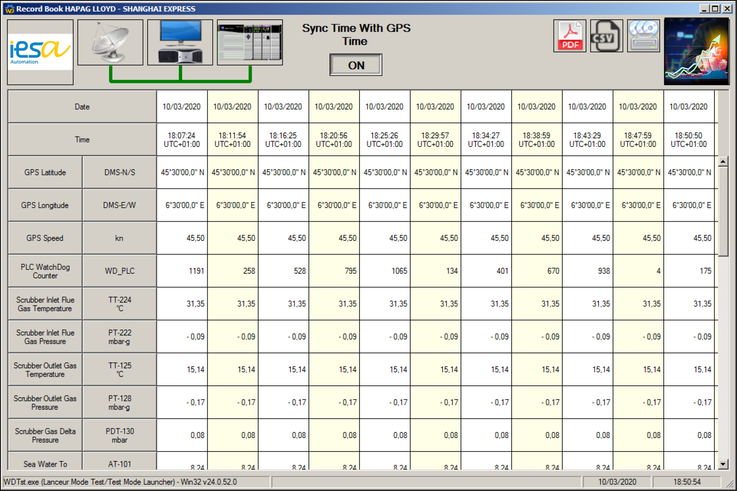Toggle the Sync Time ON button
Image resolution: width=737 pixels, height=491 pixels.
(x=356, y=65)
